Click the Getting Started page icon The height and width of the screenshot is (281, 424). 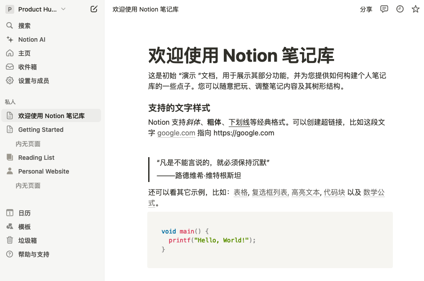[10, 129]
